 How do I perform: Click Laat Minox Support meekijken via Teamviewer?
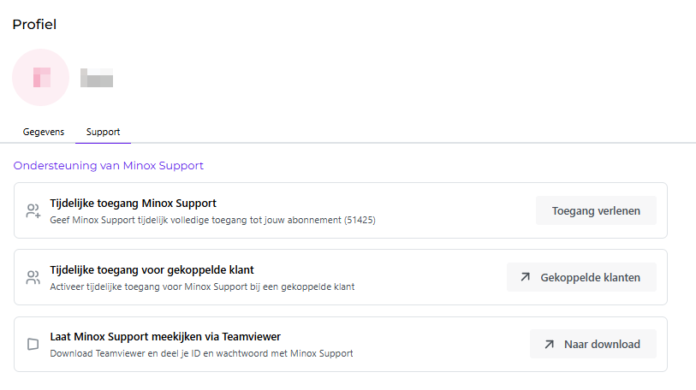click(165, 337)
